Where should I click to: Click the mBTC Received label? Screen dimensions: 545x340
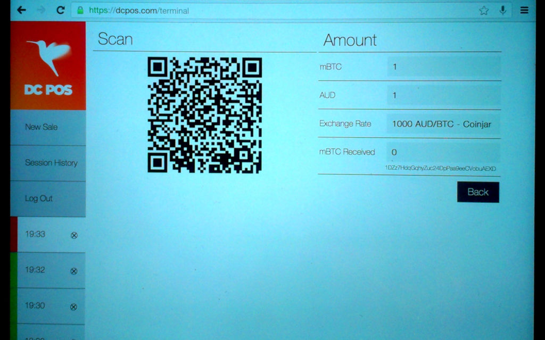(x=347, y=152)
